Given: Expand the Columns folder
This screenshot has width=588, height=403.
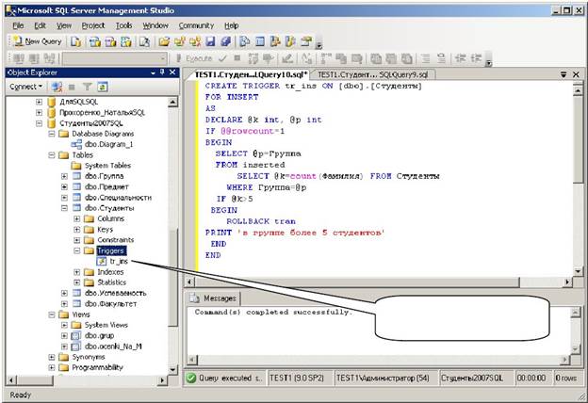Looking at the screenshot, I should coord(77,218).
